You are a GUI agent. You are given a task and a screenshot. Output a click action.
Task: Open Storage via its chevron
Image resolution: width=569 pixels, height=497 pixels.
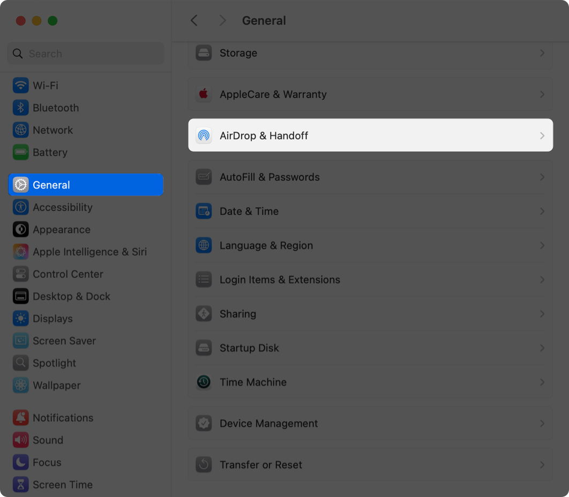click(542, 53)
